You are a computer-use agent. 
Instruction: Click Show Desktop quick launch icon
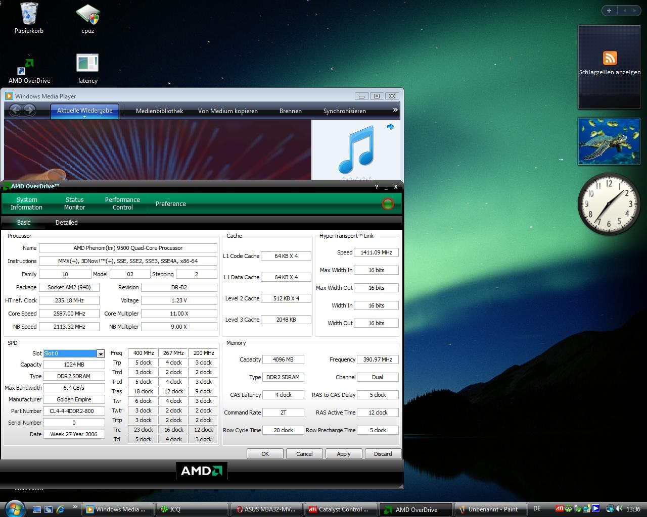click(x=37, y=509)
